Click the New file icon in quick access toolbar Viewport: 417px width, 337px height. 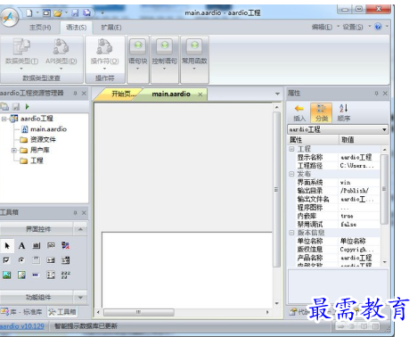(29, 12)
